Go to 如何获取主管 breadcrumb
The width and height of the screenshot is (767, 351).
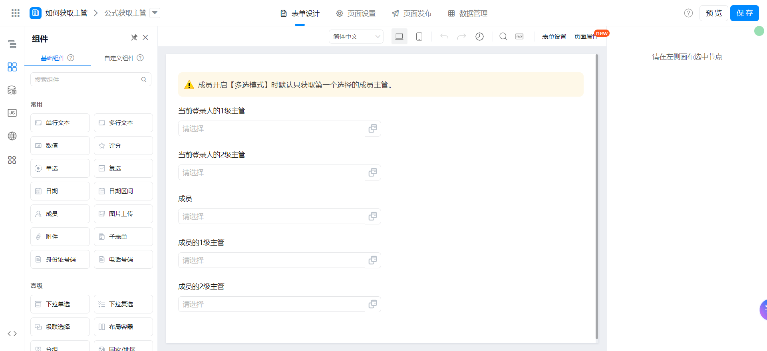click(x=66, y=13)
